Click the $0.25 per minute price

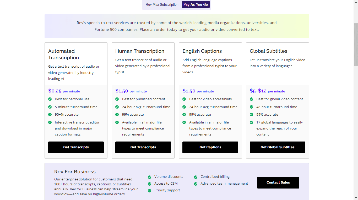tap(64, 91)
